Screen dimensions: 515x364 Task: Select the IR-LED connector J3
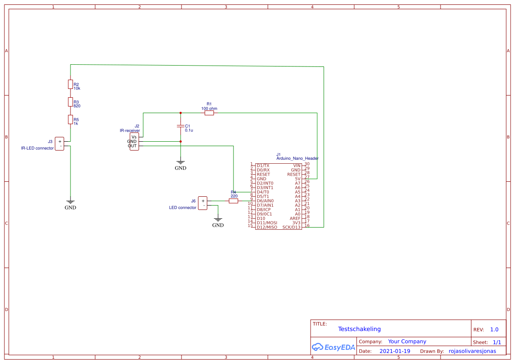(59, 143)
